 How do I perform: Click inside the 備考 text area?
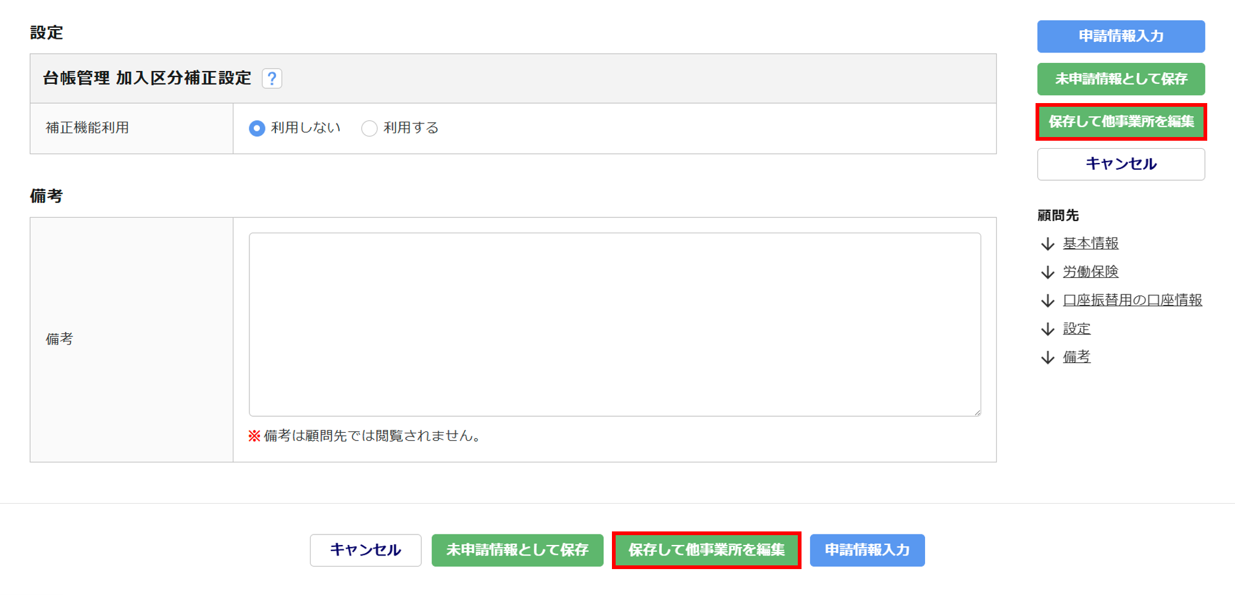point(614,324)
